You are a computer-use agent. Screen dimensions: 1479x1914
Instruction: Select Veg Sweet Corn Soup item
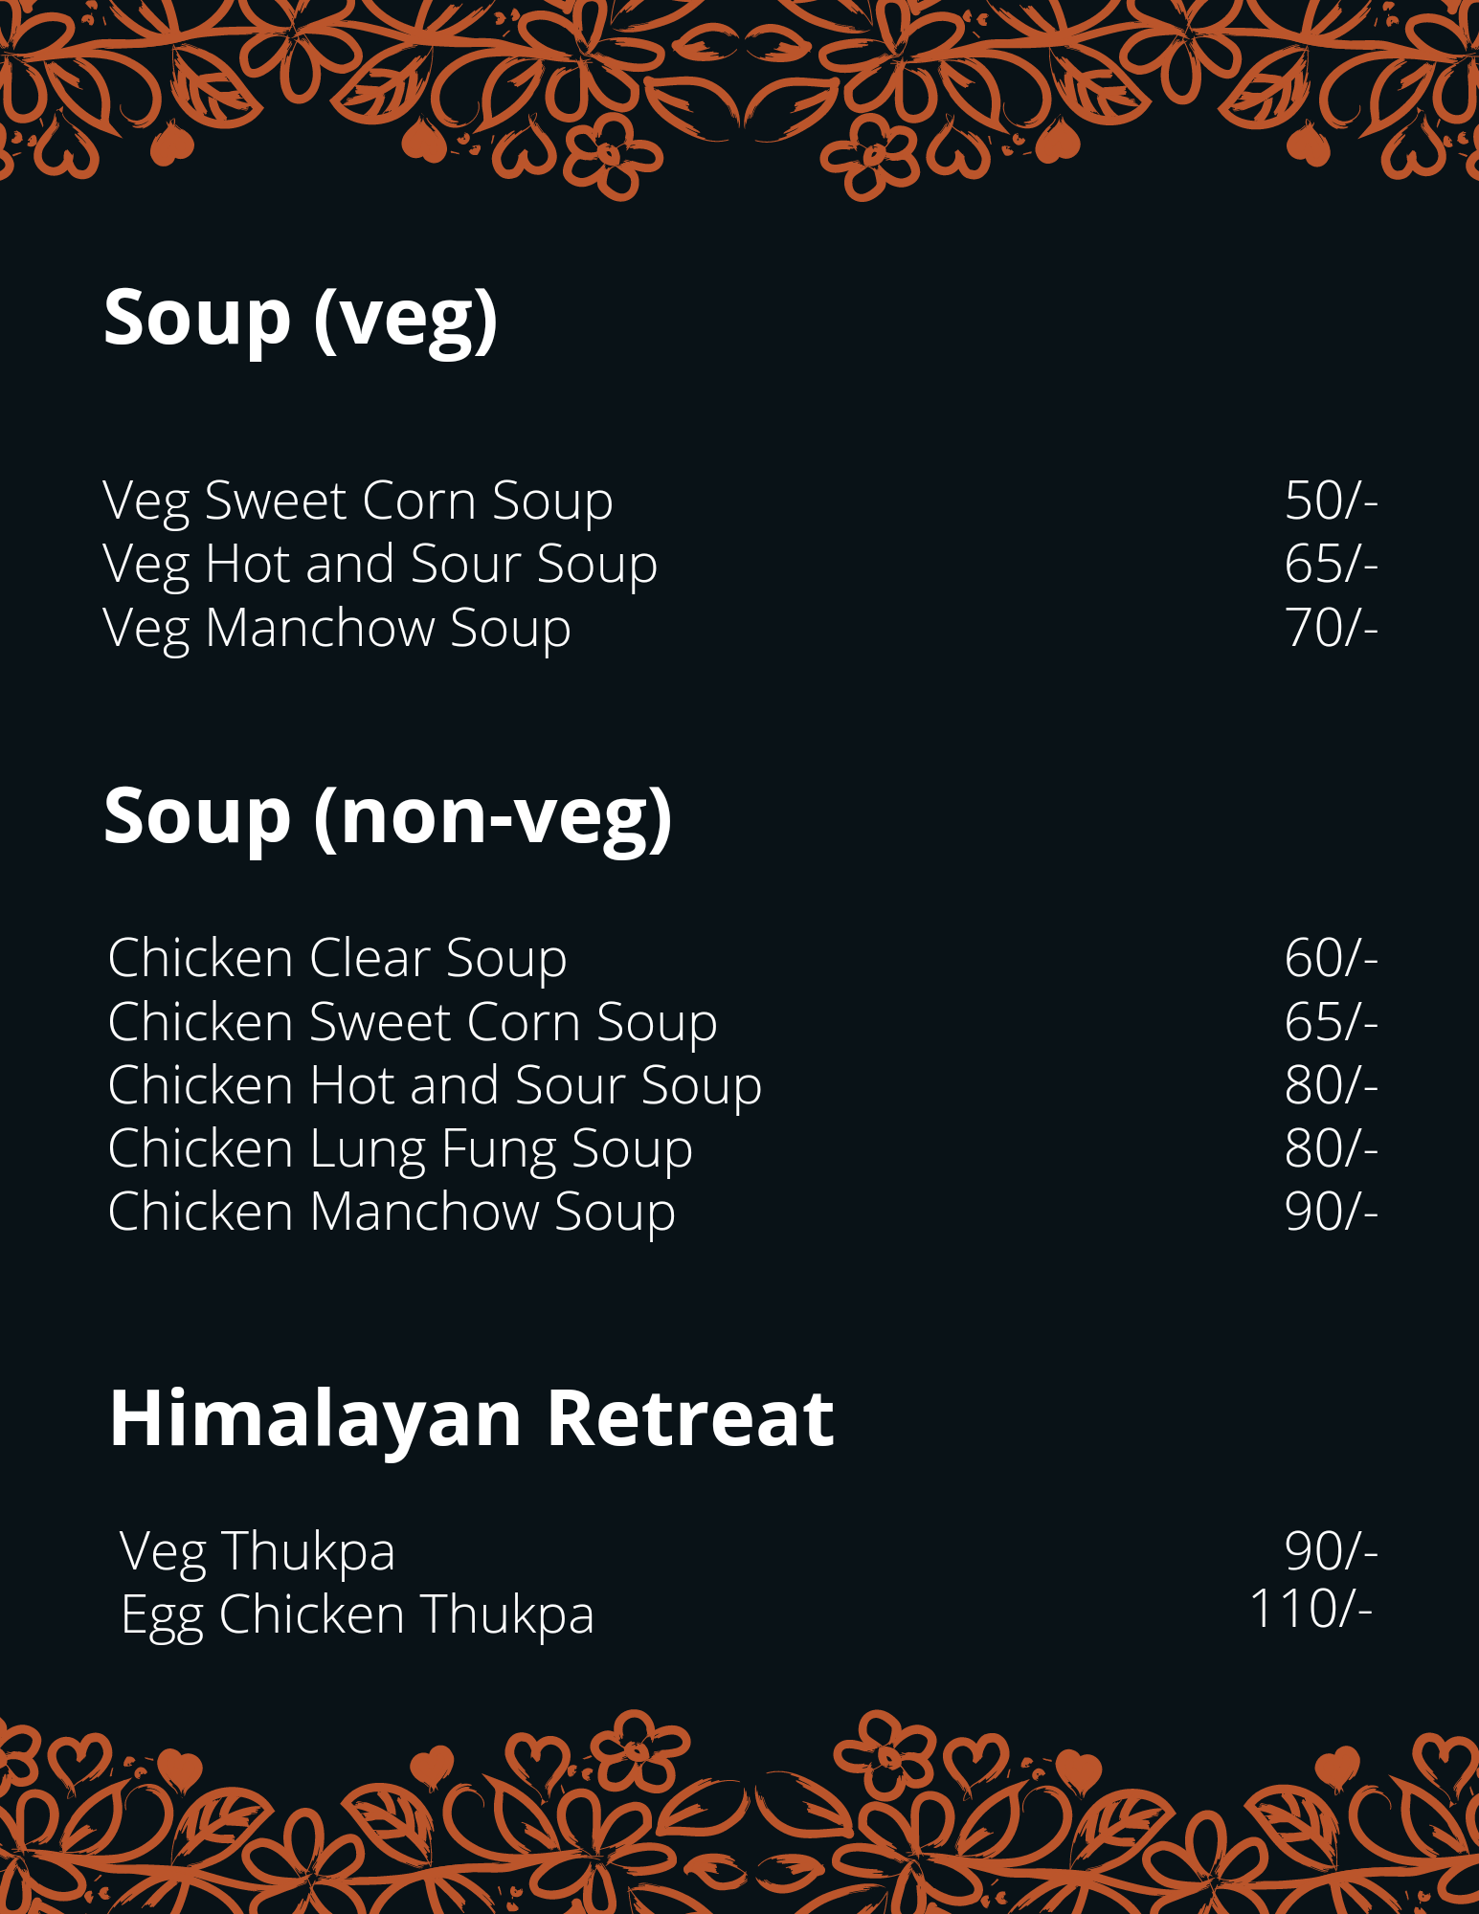[358, 502]
